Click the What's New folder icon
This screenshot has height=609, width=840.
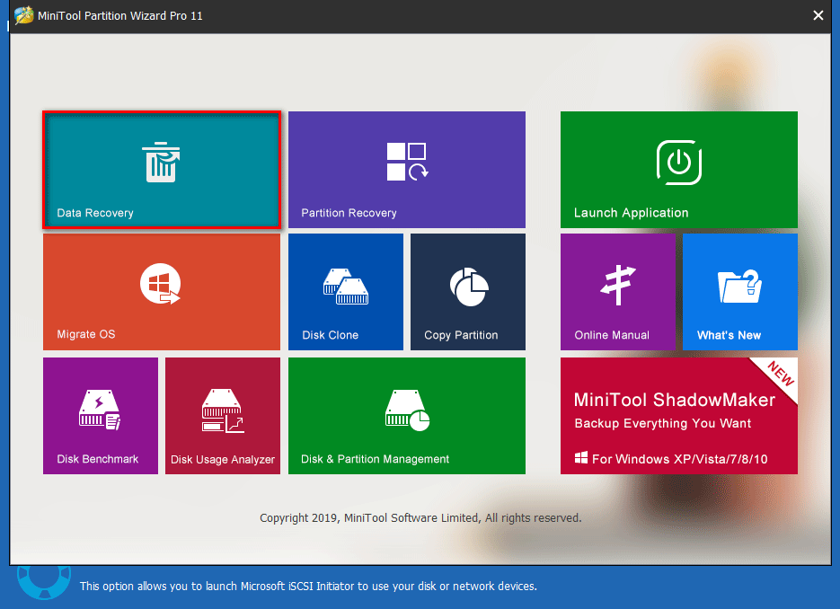[739, 286]
